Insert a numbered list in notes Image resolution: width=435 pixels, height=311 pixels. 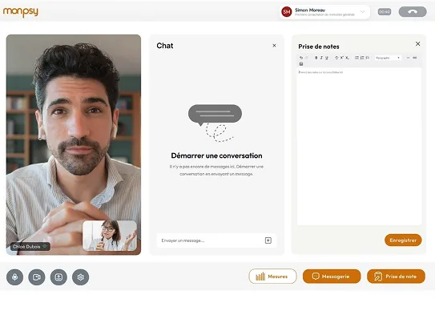(362, 58)
